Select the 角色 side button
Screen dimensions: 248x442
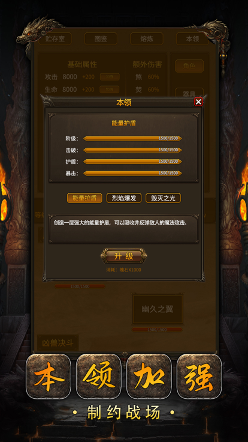[x=189, y=66]
